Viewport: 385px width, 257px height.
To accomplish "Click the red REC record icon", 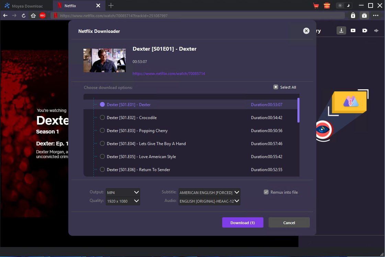I will pyautogui.click(x=43, y=15).
